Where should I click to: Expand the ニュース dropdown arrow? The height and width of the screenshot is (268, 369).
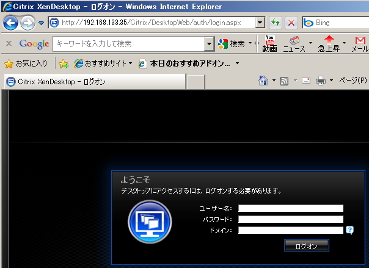pyautogui.click(x=310, y=43)
